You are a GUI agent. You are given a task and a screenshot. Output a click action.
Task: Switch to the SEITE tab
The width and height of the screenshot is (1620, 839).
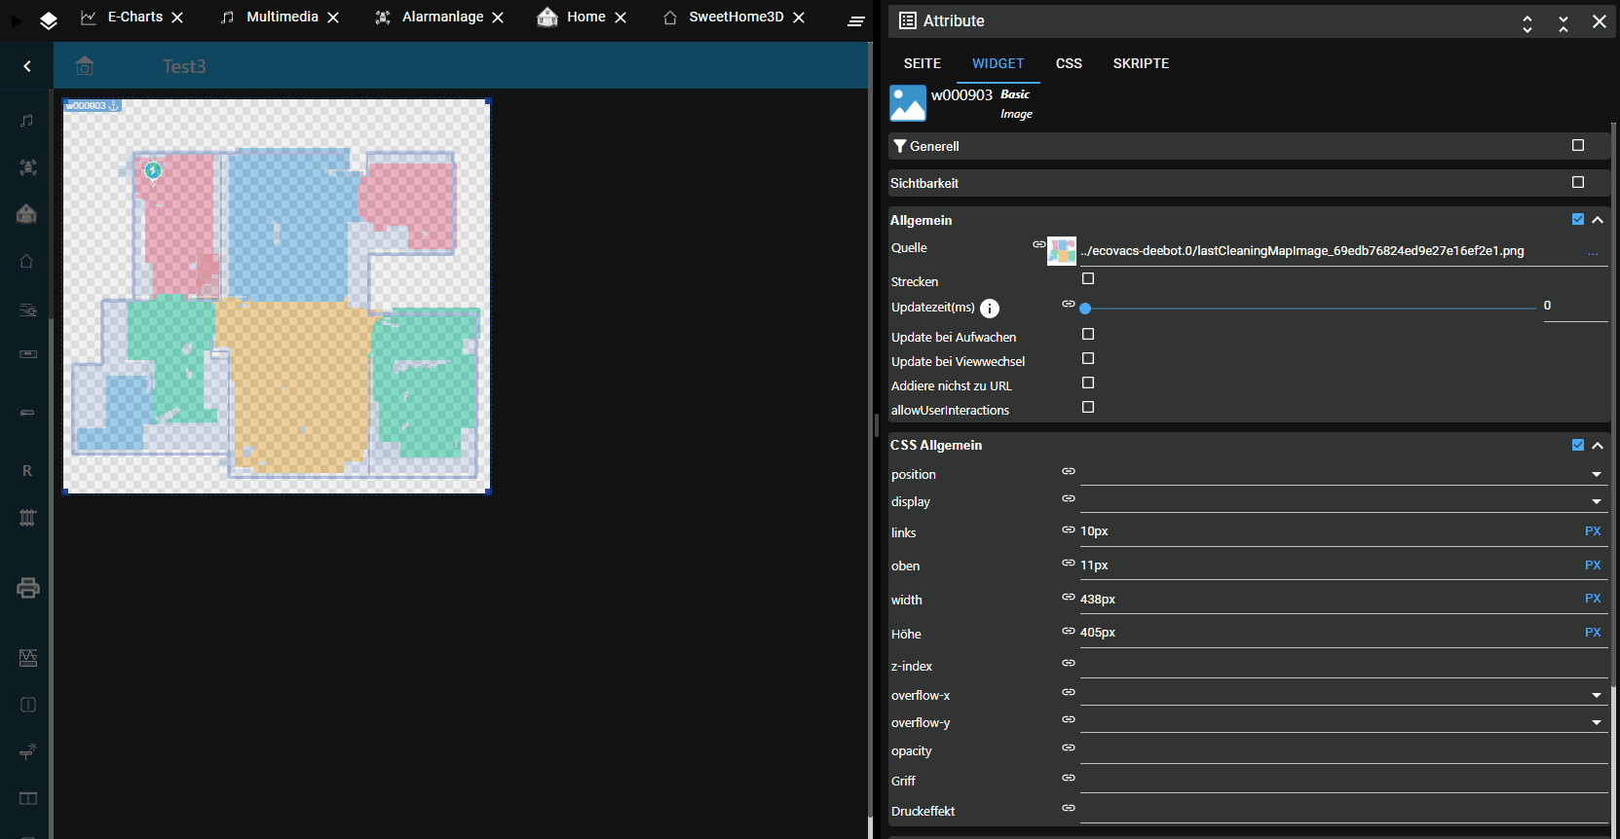click(923, 63)
